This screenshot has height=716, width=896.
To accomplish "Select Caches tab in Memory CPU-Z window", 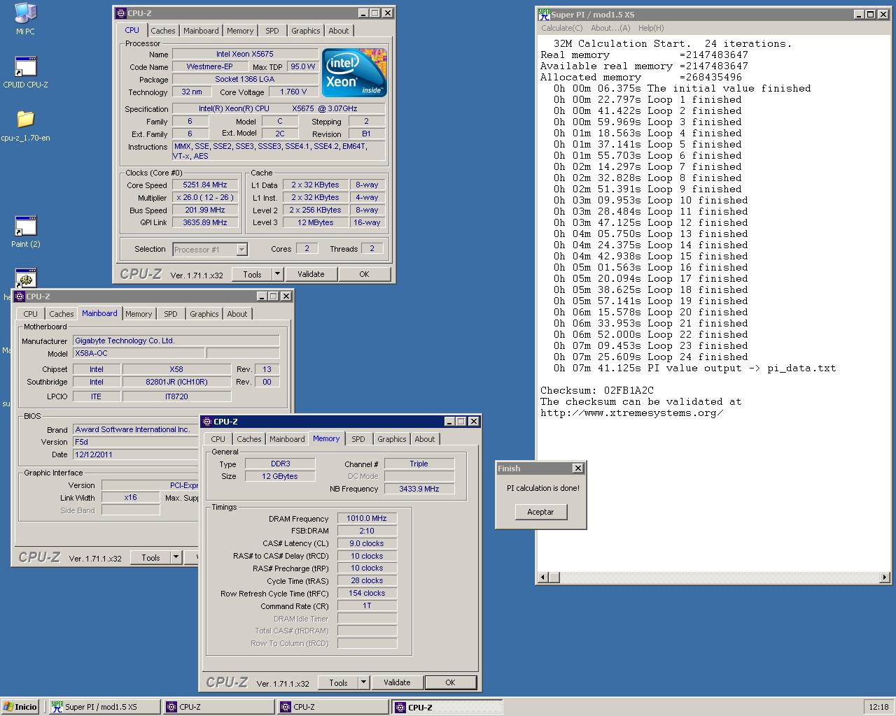I will 249,439.
